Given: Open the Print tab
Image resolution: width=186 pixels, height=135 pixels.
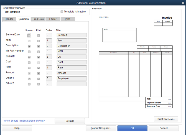Looking at the screenshot, I should 67,19.
